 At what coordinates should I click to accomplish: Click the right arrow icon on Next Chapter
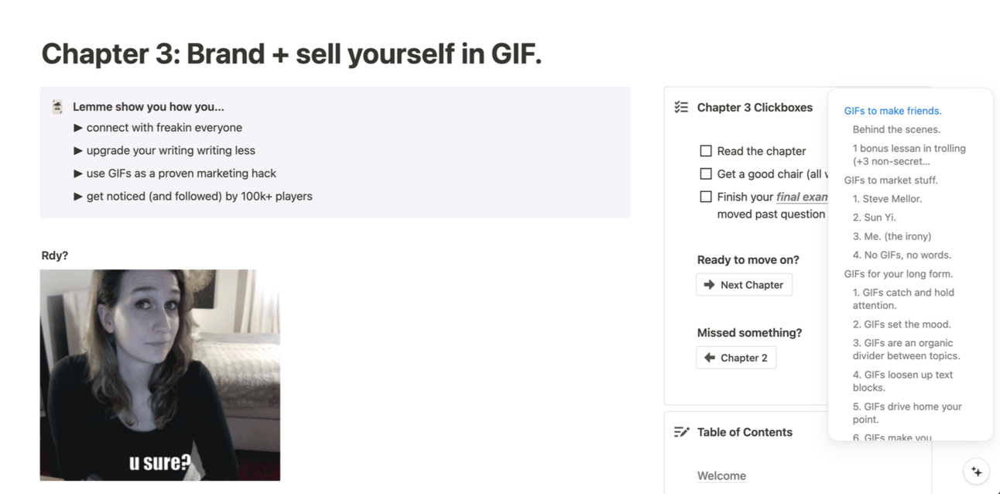pyautogui.click(x=709, y=285)
